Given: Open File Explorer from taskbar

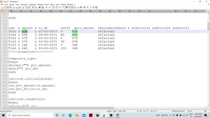Looking at the screenshot, I should point(77,115).
